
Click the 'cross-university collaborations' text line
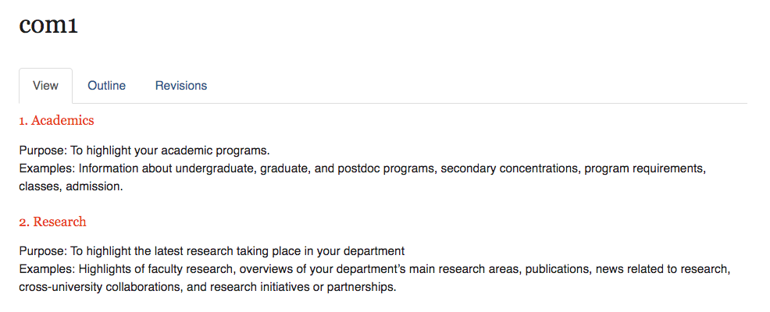tap(207, 288)
